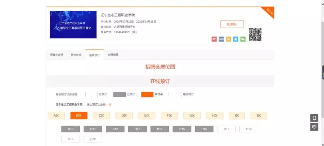Switch to the 招聘会详情 tab

coord(57,55)
